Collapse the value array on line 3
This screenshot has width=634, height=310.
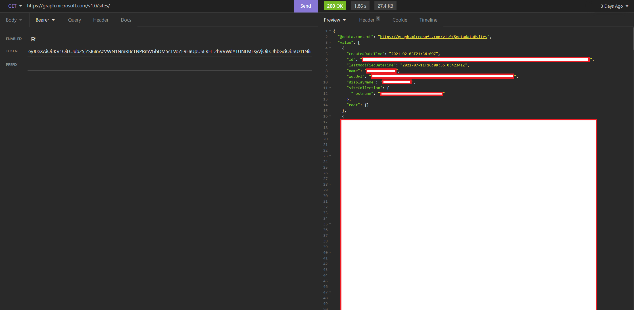tap(330, 42)
